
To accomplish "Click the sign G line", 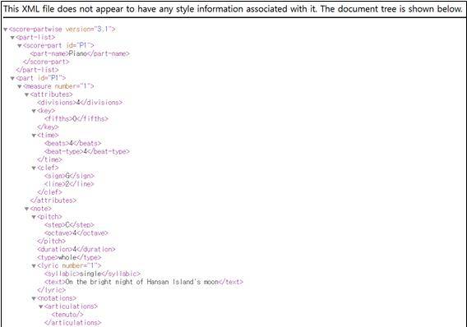I will pos(69,176).
